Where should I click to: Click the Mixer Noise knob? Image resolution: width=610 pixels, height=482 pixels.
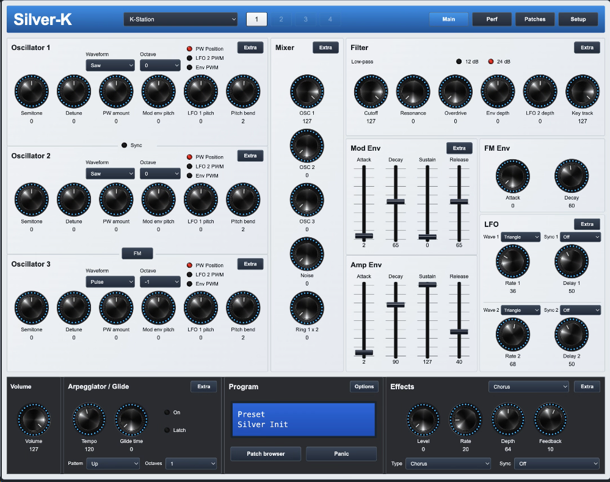[307, 254]
